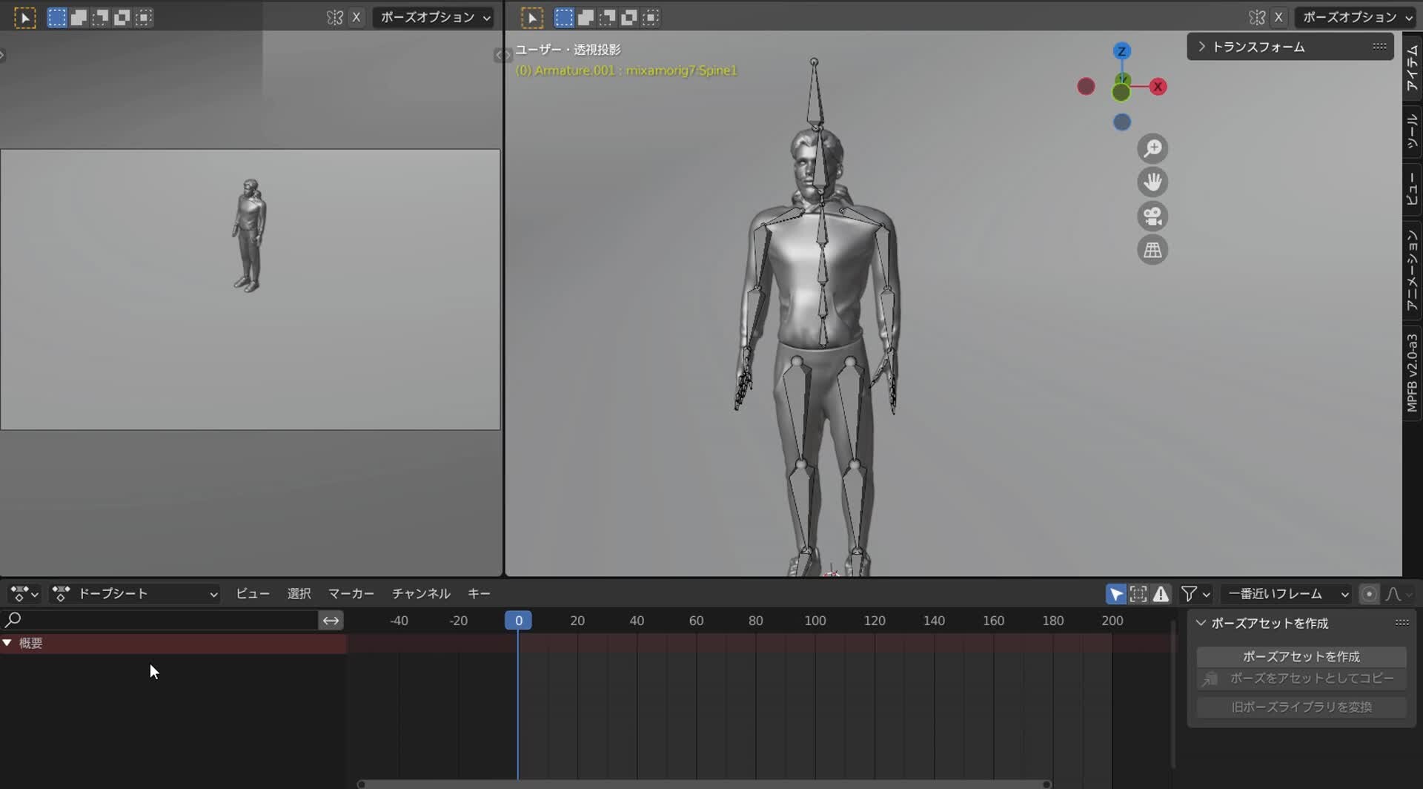Click 旧ポーズライブラリを変換 button
Viewport: 1423px width, 789px height.
[1301, 707]
